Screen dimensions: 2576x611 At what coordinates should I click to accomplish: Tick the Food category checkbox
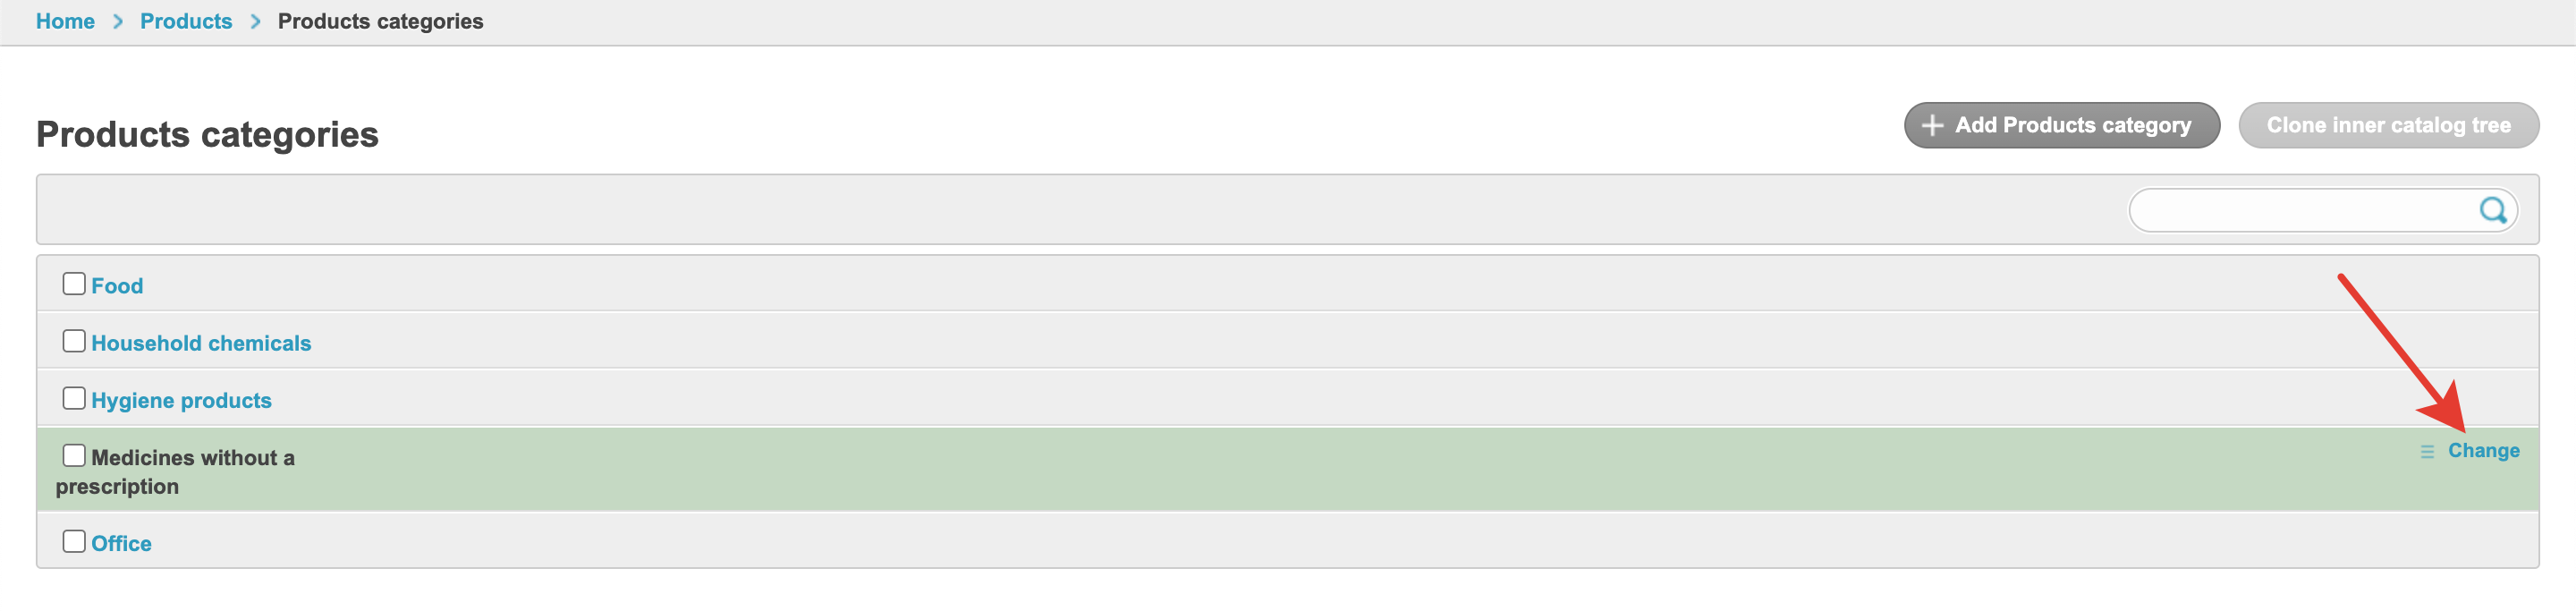tap(74, 284)
